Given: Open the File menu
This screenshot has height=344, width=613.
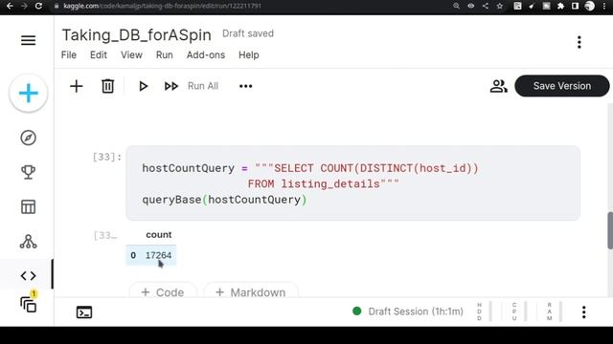Looking at the screenshot, I should (x=69, y=55).
